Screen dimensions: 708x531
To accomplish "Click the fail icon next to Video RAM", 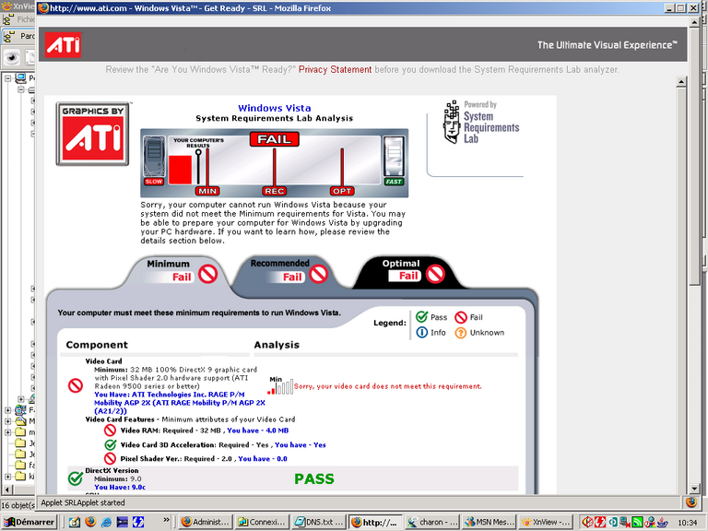I will 111,431.
